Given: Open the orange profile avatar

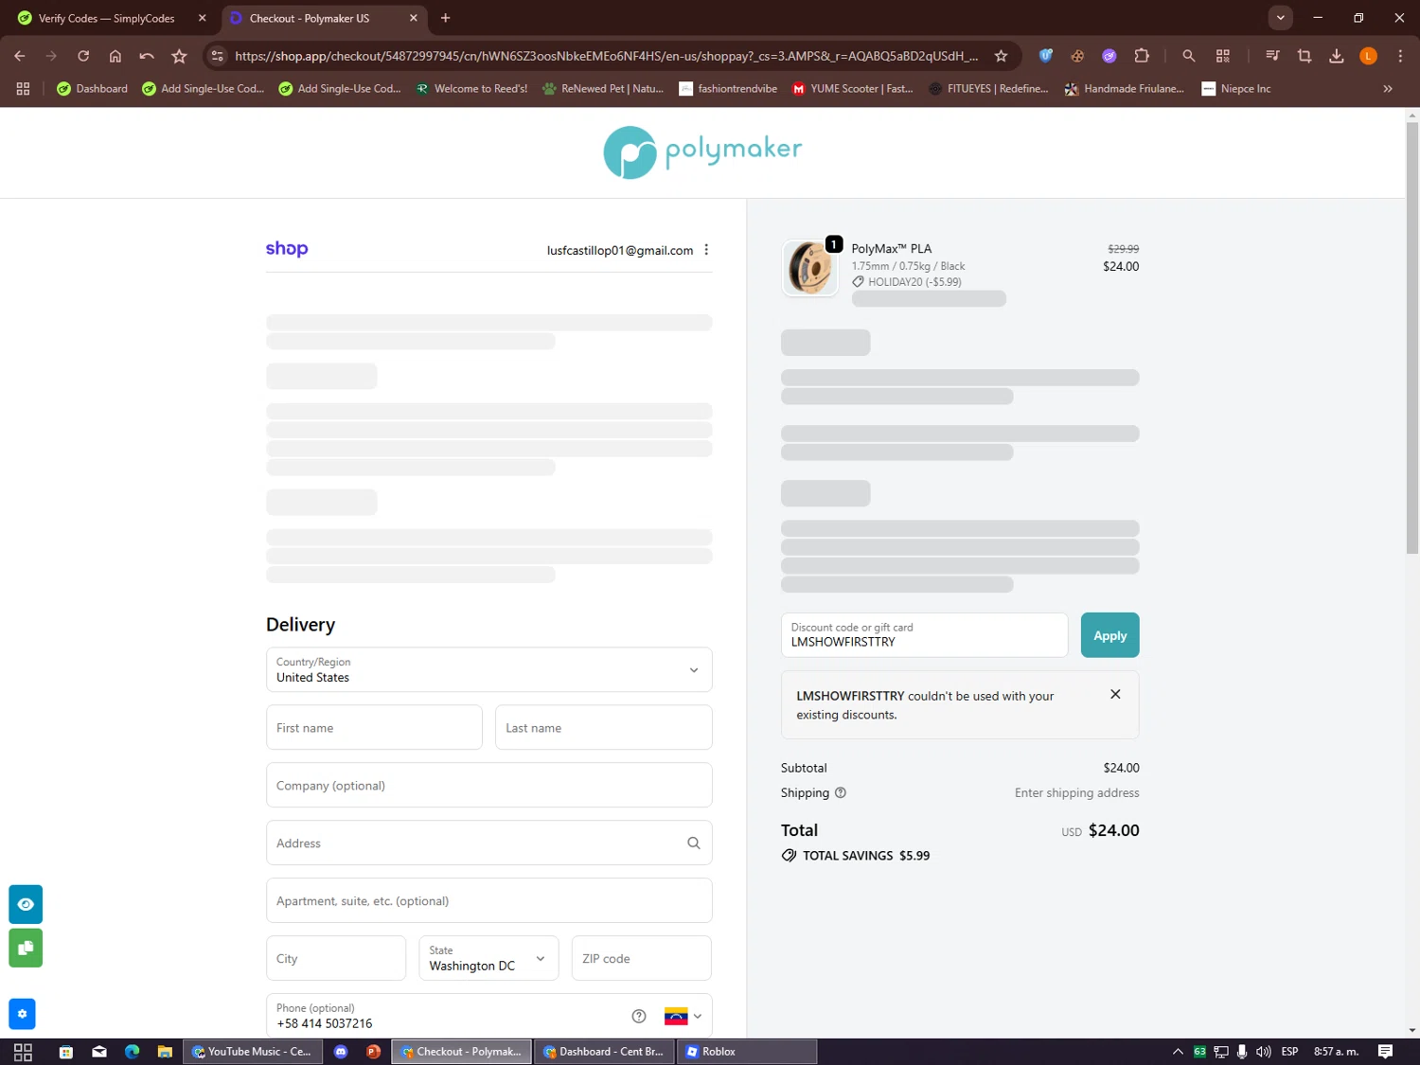Looking at the screenshot, I should pos(1368,56).
